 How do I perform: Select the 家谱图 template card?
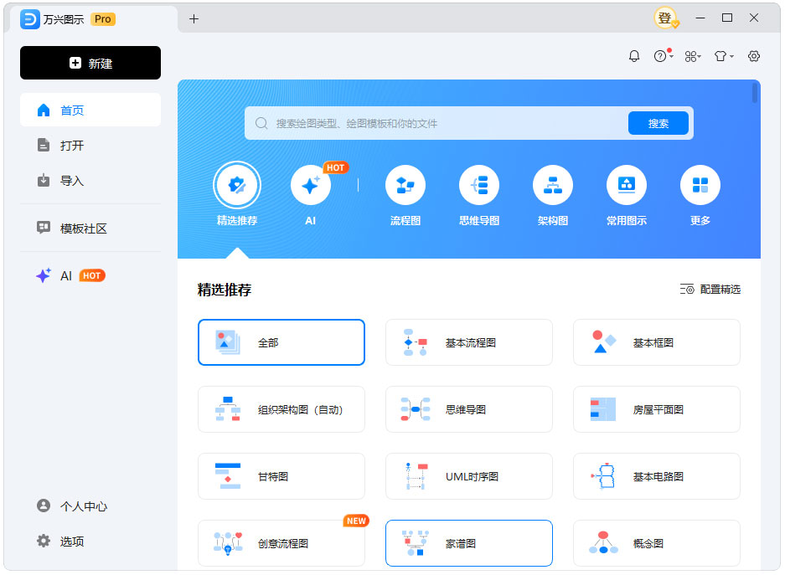(x=468, y=542)
